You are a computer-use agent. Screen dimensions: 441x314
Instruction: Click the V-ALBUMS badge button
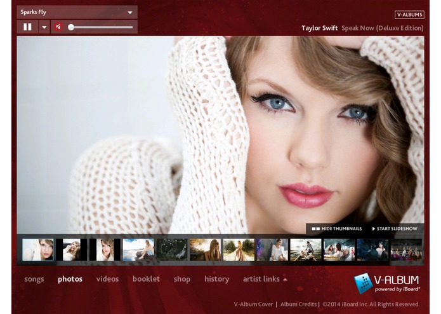pos(409,15)
